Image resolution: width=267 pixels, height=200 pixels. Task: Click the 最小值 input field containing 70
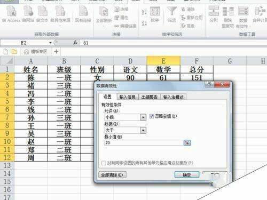144,143
